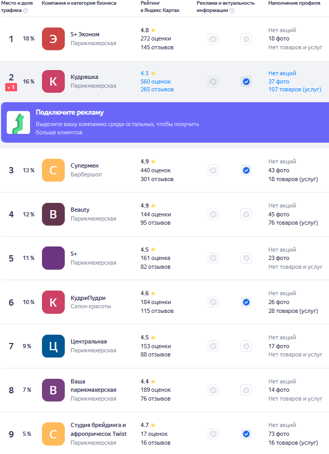
Task: Click '440 оценок' in the Супермен row
Action: [x=155, y=170]
